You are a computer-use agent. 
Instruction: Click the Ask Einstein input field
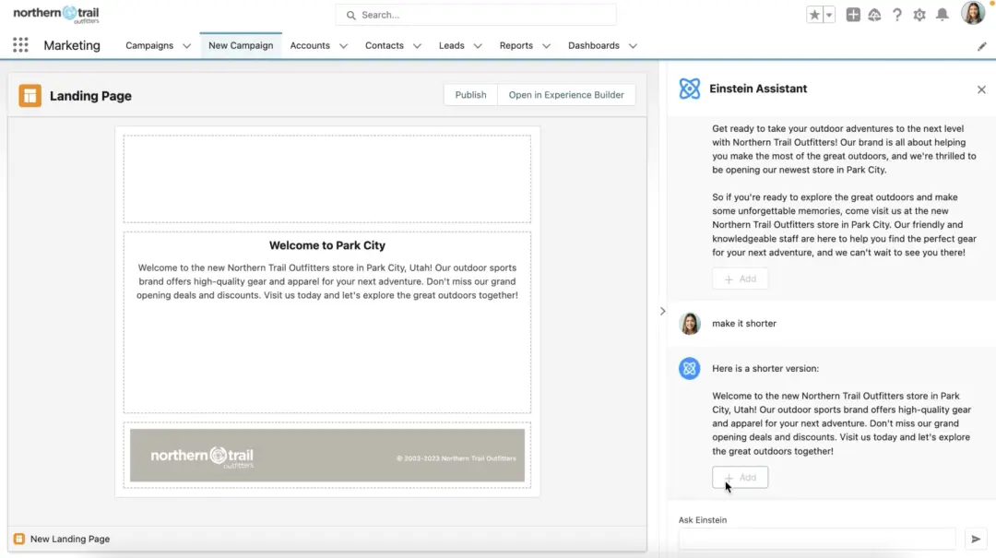(x=817, y=539)
